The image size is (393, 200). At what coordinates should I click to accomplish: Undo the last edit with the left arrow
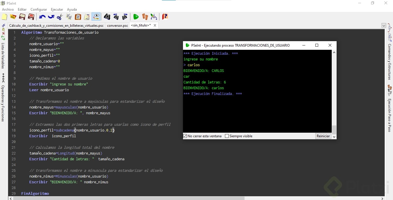42,17
